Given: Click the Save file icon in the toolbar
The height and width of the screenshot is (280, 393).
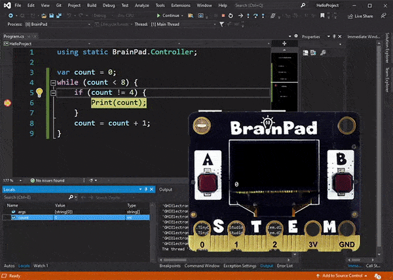Looking at the screenshot, I should 52,16.
